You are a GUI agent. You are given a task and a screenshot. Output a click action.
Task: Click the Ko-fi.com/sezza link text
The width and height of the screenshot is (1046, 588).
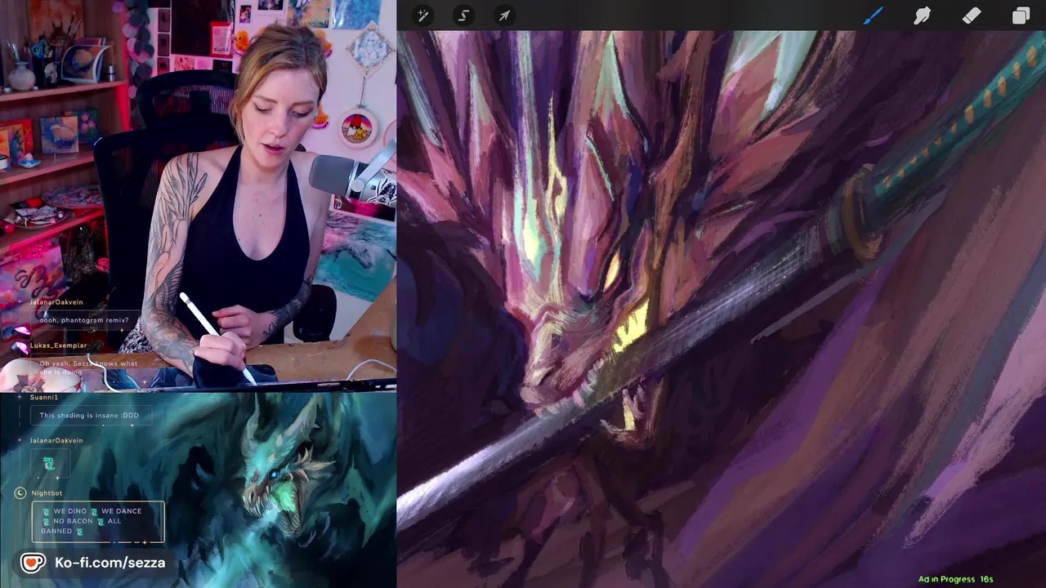110,563
